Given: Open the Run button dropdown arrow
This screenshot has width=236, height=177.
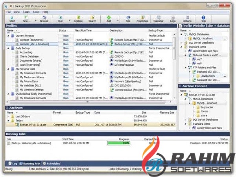Looking at the screenshot, I should coord(70,20).
